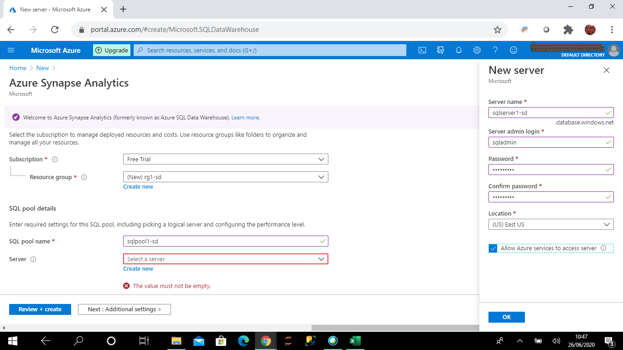Go back using Chrome's back arrow

click(x=11, y=30)
